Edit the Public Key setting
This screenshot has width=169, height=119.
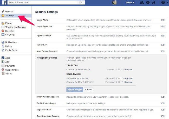click(163, 45)
